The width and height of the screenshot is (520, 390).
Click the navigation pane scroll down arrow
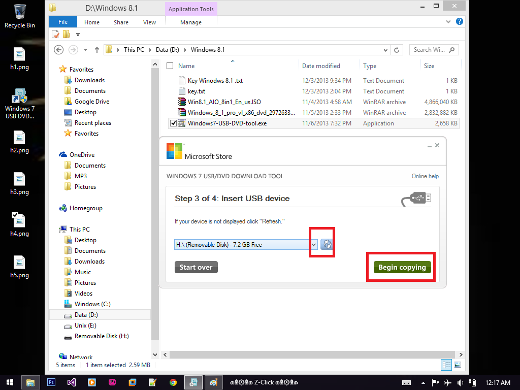tap(155, 354)
